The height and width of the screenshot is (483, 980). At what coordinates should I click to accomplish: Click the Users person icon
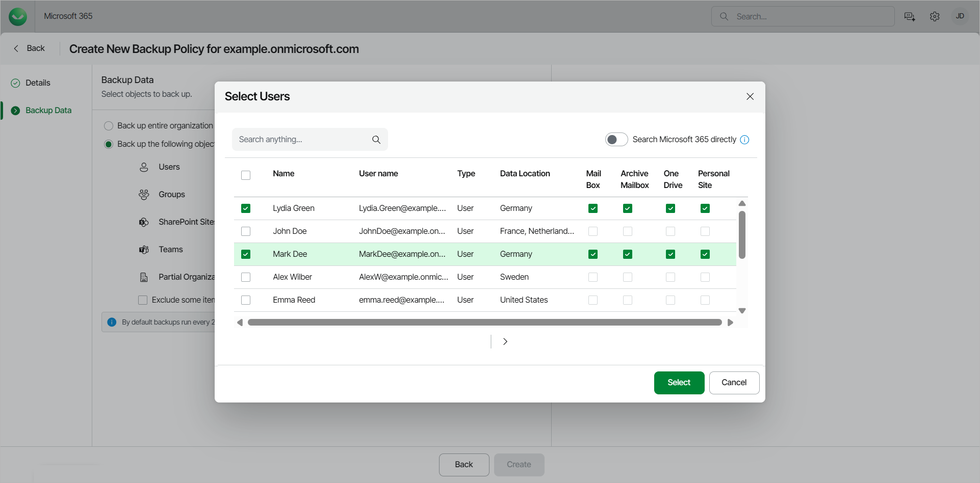click(144, 167)
